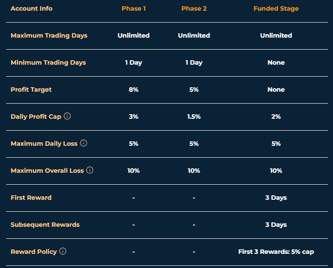
Task: Click the Phase 1 Unlimited maximum trading days value
Action: click(x=134, y=35)
